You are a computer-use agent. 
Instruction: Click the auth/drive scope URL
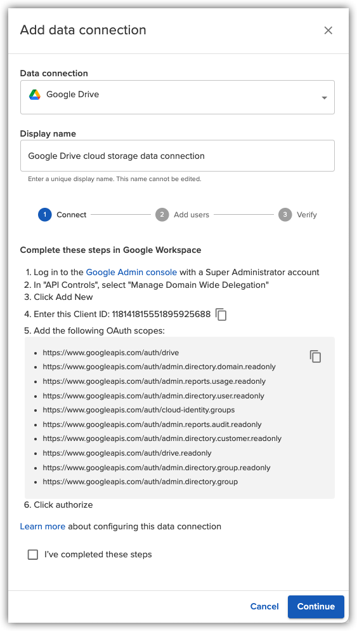(111, 353)
